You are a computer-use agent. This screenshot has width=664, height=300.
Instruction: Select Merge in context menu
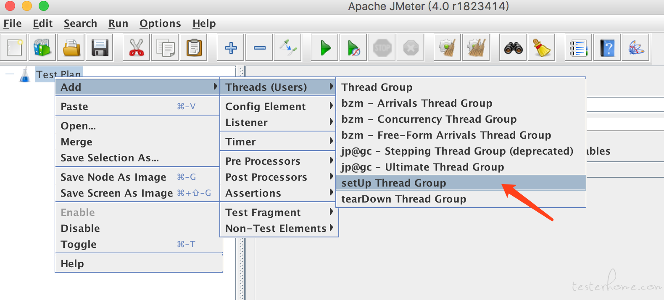(137, 142)
